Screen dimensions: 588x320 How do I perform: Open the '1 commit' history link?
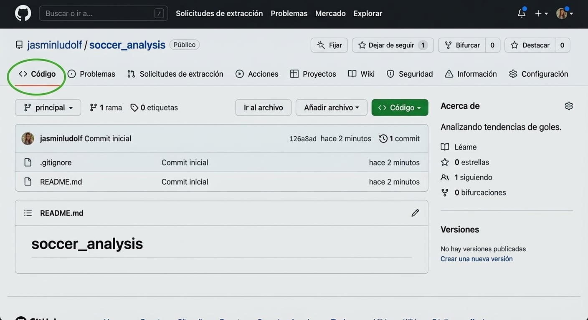tap(400, 138)
